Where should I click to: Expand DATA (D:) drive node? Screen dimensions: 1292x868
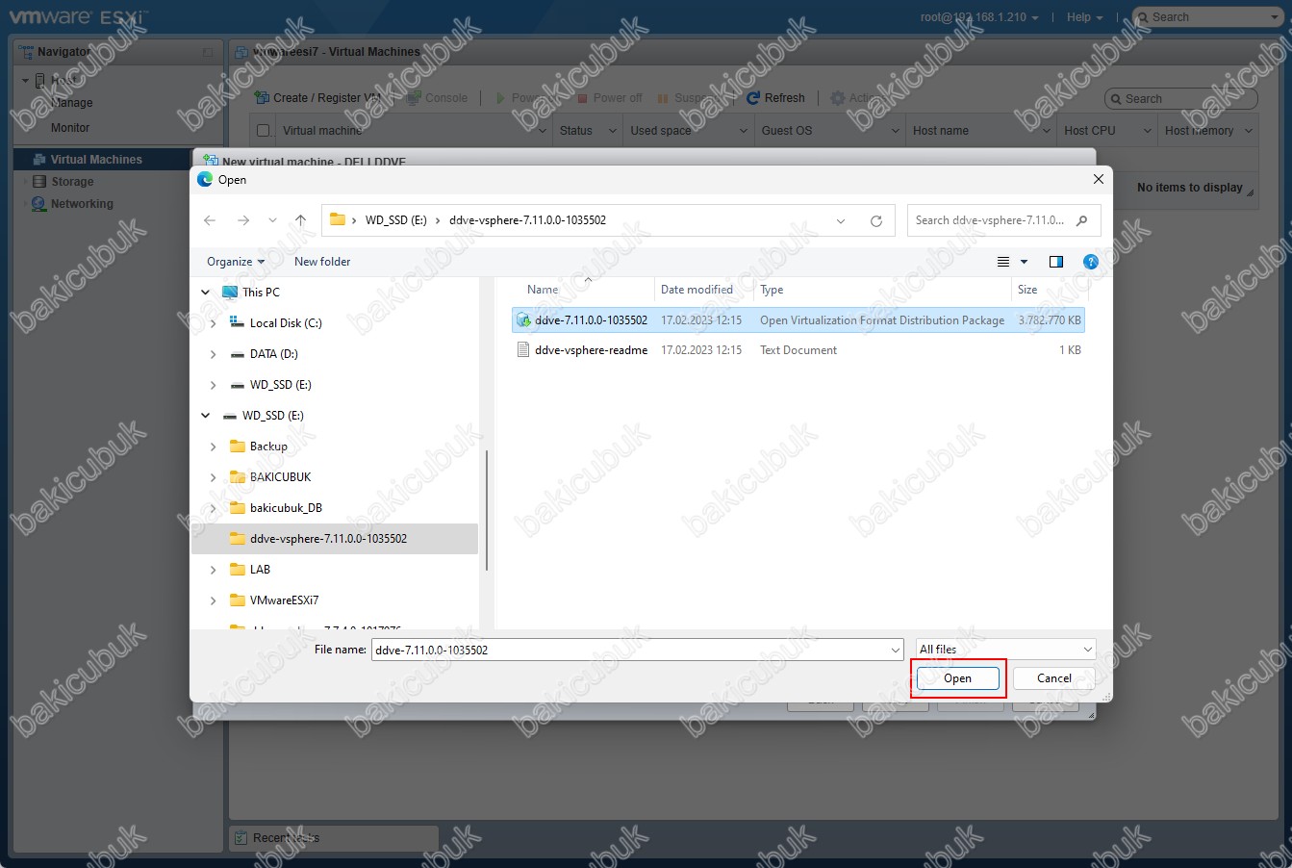[213, 354]
